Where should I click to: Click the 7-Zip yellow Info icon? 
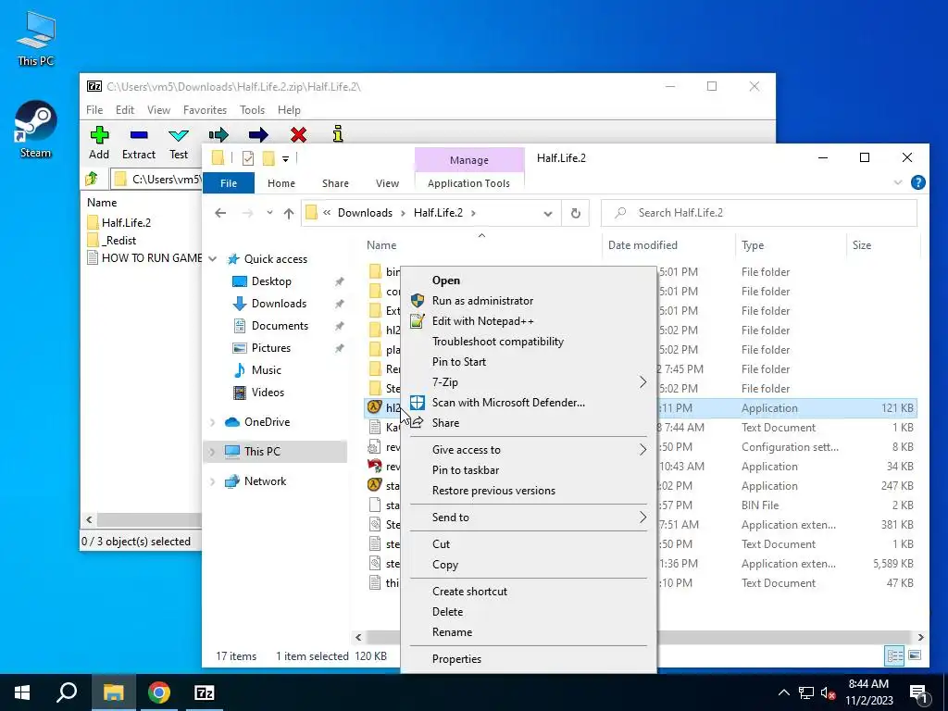click(x=338, y=133)
